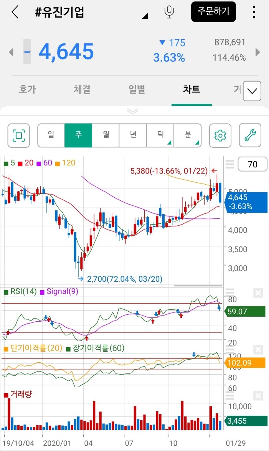
Task: Open chart settings gear icon
Action: pos(220,135)
